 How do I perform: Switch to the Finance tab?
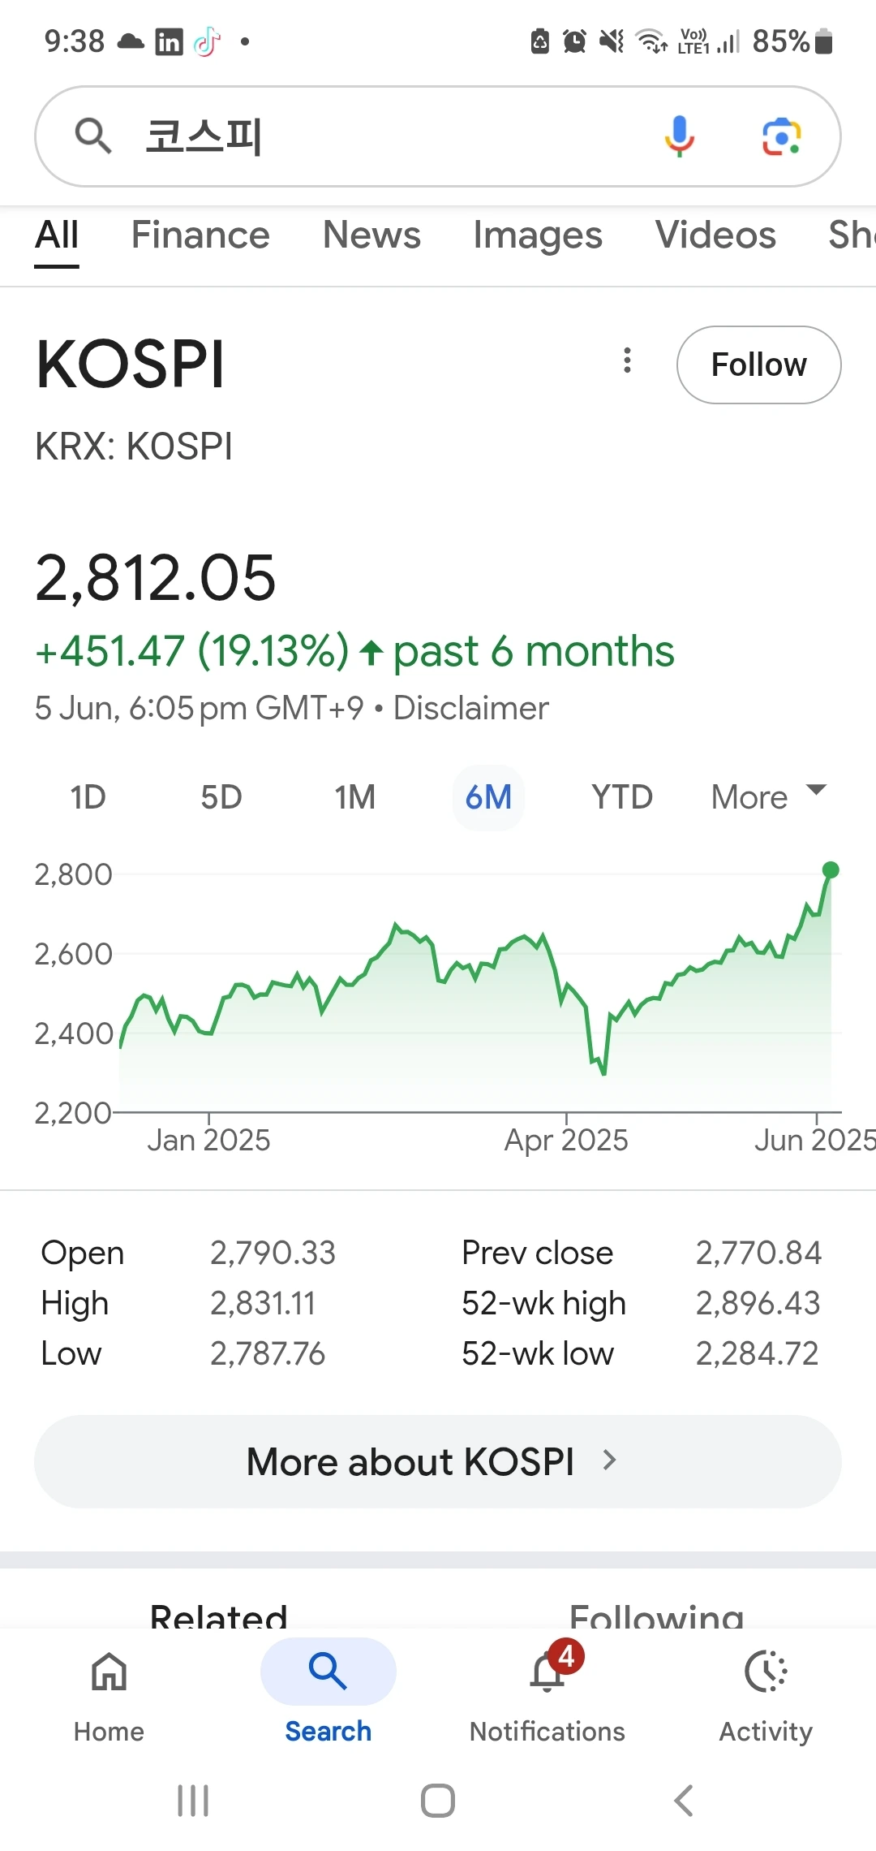click(x=200, y=235)
